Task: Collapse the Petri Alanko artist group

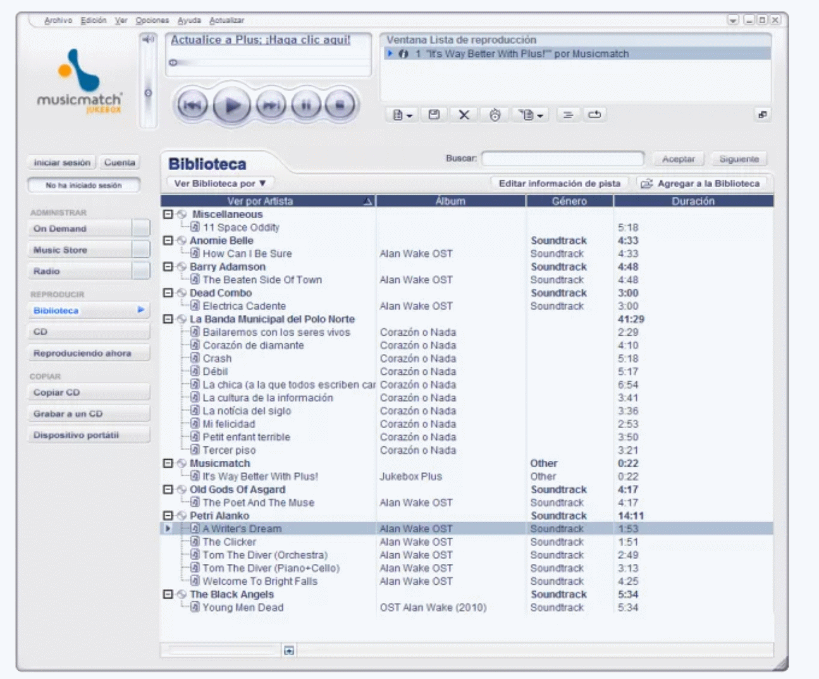Action: click(x=168, y=516)
